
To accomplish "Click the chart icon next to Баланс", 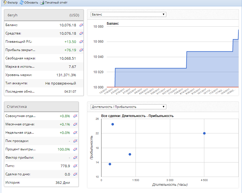I will tap(81, 25).
